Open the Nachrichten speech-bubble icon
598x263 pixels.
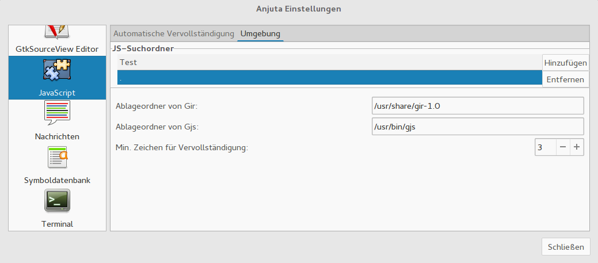[57, 113]
